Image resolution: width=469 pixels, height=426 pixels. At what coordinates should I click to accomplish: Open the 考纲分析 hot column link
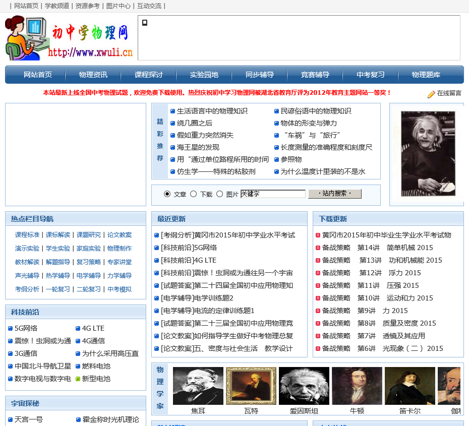[x=27, y=289]
